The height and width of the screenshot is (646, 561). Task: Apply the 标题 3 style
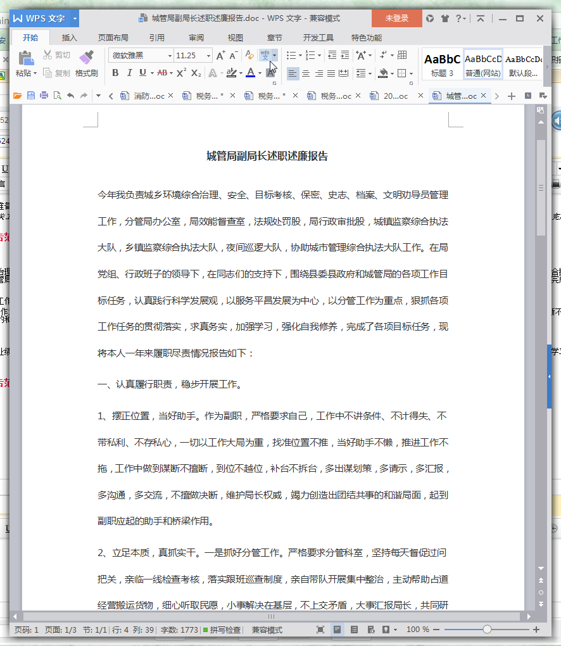442,65
